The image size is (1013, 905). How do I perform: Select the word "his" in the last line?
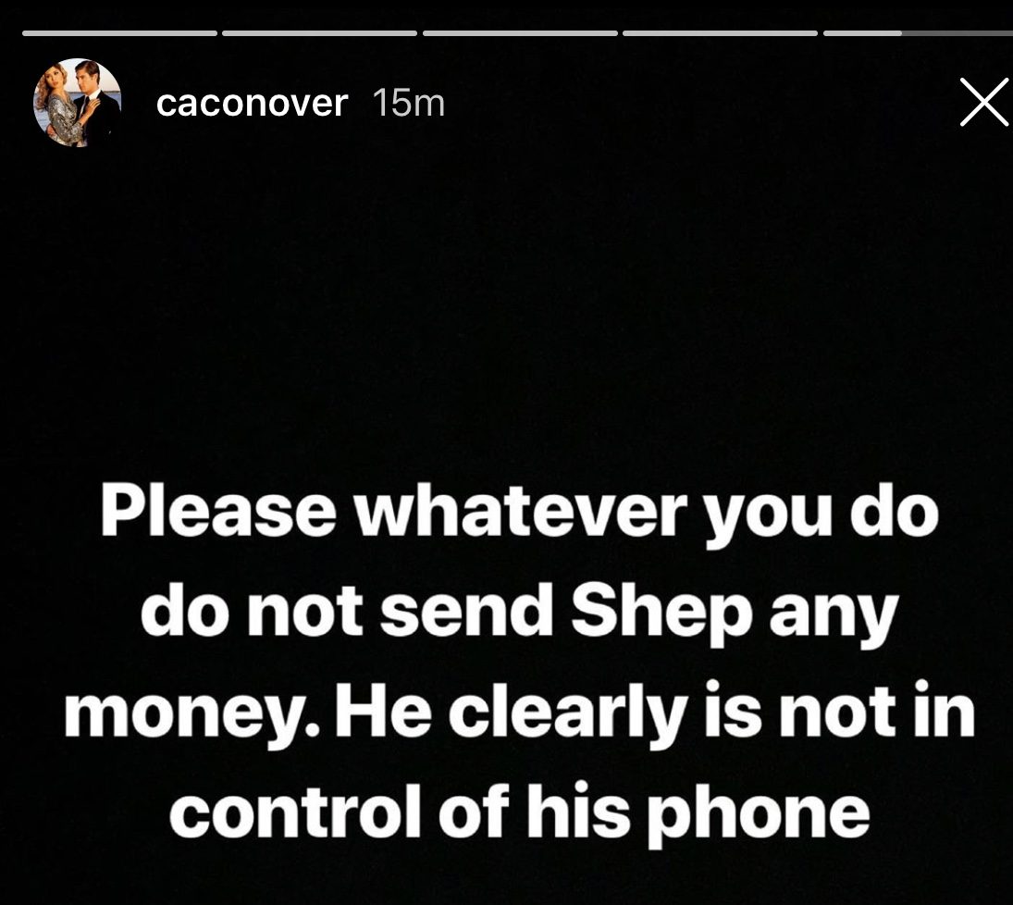(577, 811)
